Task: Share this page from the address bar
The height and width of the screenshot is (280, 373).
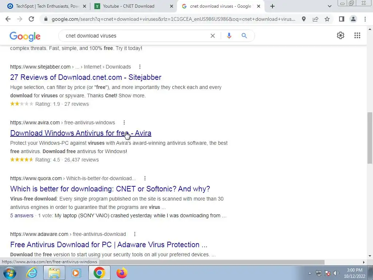Action: [x=315, y=19]
